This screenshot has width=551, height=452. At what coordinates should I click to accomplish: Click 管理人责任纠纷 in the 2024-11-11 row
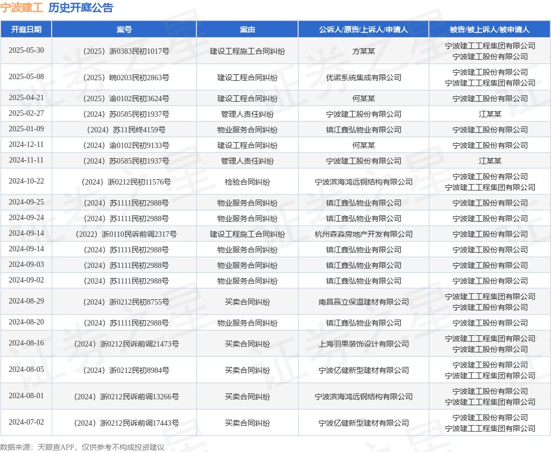coord(248,161)
